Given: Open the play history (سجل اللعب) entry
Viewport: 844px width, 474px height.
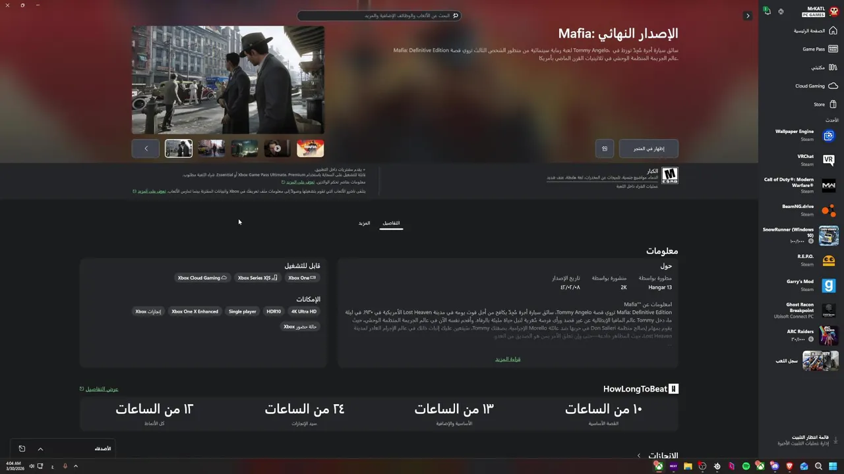Looking at the screenshot, I should click(x=807, y=361).
